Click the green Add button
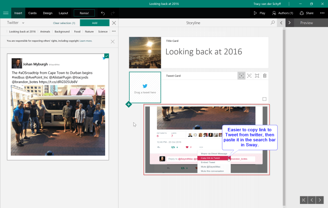 [x=94, y=23]
